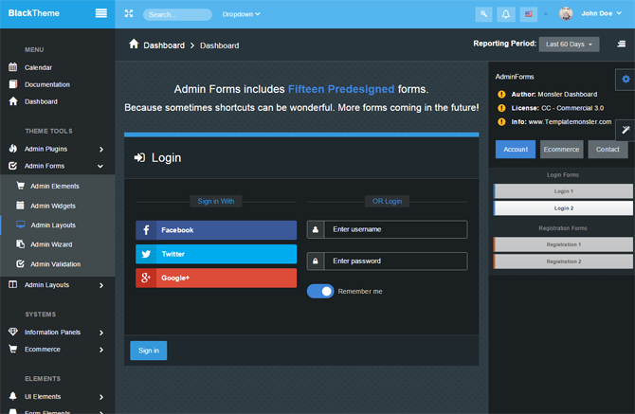This screenshot has height=414, width=635.
Task: Open Admin Widgets submenu item
Action: (53, 206)
